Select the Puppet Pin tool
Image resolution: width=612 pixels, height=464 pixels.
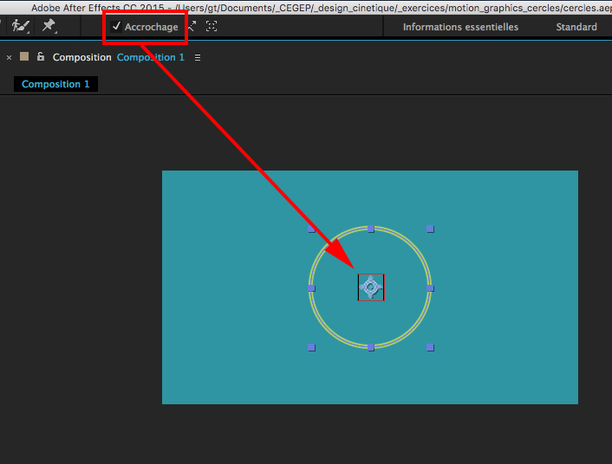click(49, 26)
